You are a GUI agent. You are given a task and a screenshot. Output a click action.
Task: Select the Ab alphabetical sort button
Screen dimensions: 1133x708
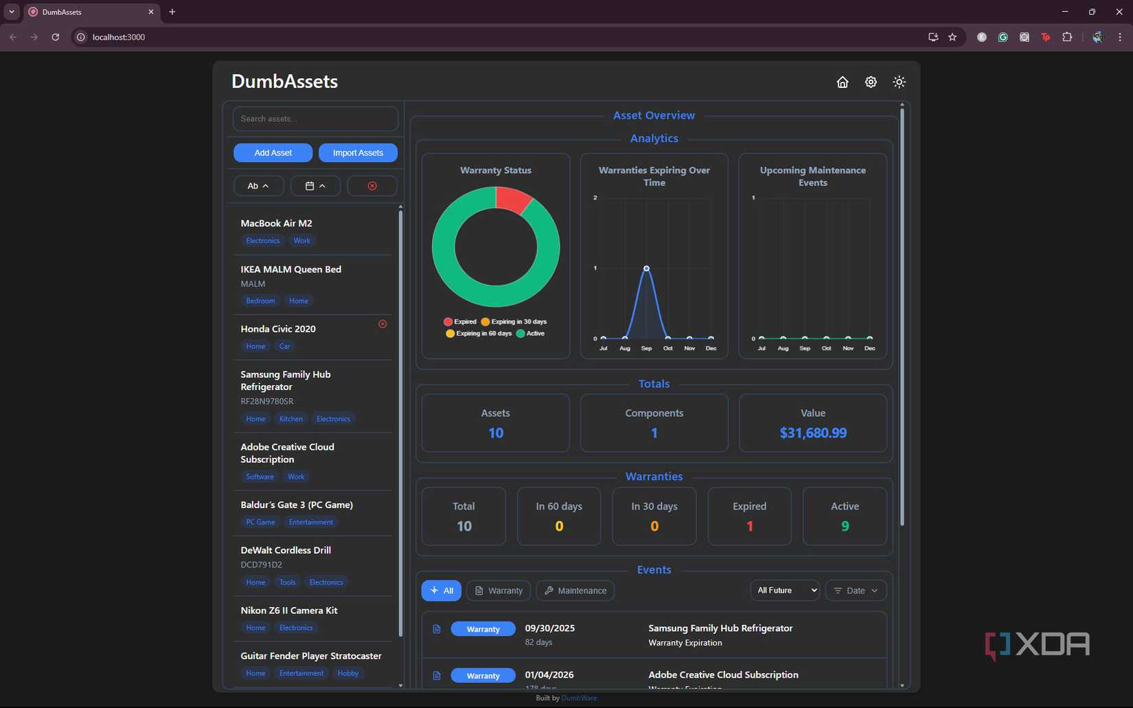(258, 185)
